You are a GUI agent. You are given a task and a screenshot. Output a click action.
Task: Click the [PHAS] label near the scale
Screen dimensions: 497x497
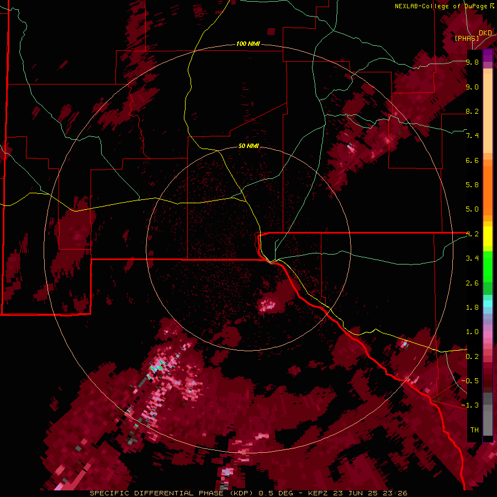pyautogui.click(x=467, y=38)
